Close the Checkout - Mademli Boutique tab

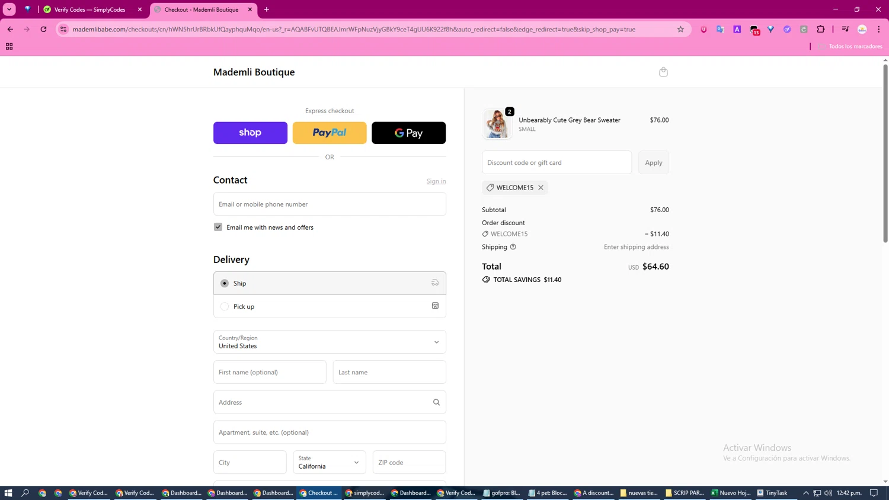[x=250, y=9]
